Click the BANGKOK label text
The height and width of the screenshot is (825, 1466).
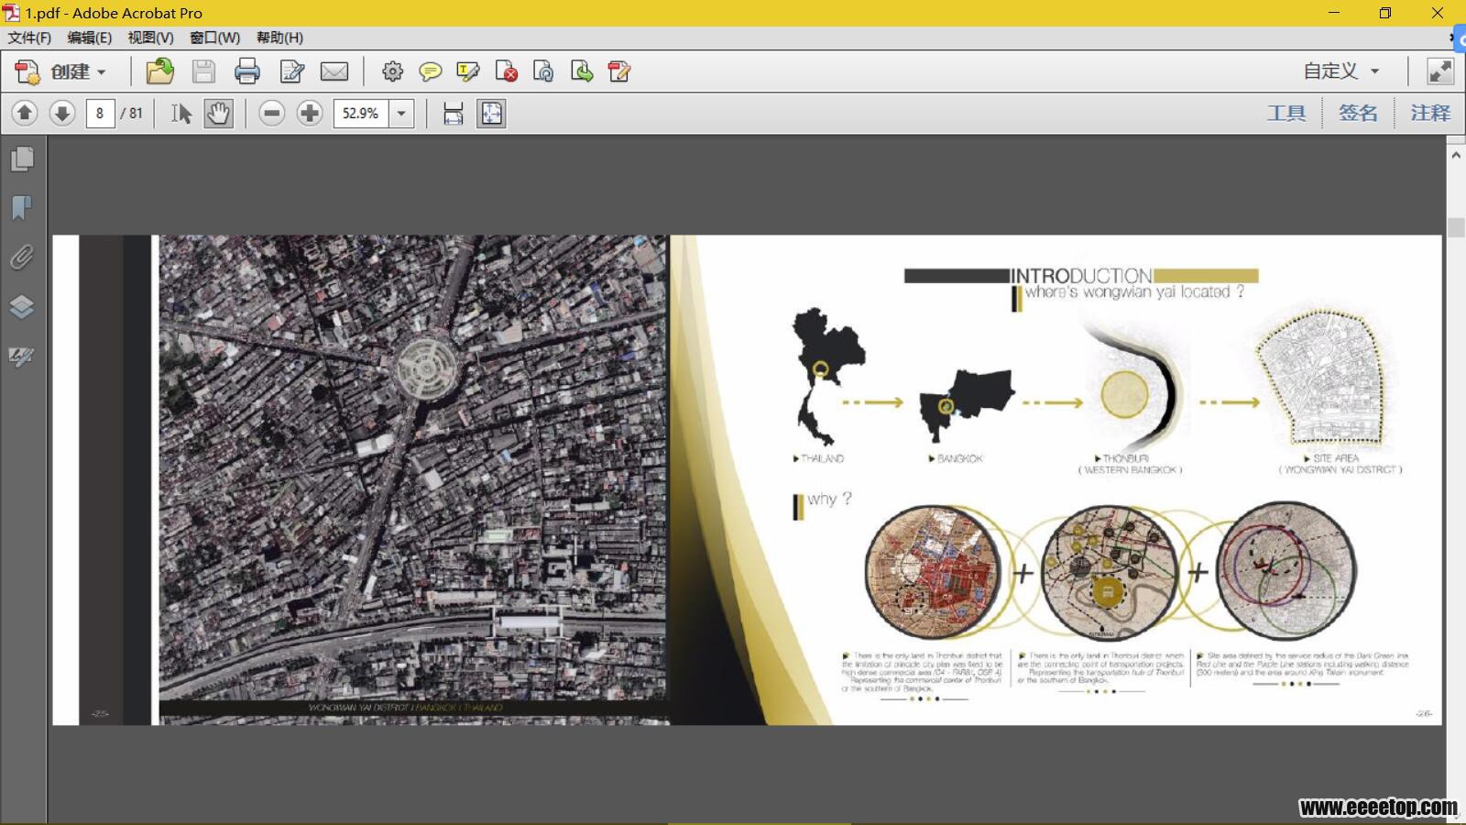[x=958, y=458]
